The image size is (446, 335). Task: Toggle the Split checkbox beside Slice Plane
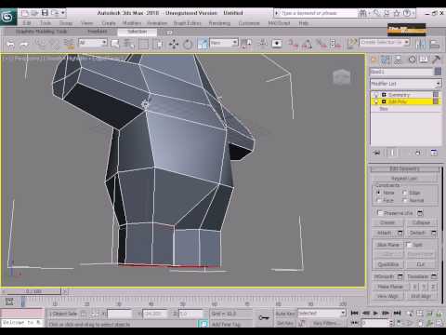click(409, 245)
